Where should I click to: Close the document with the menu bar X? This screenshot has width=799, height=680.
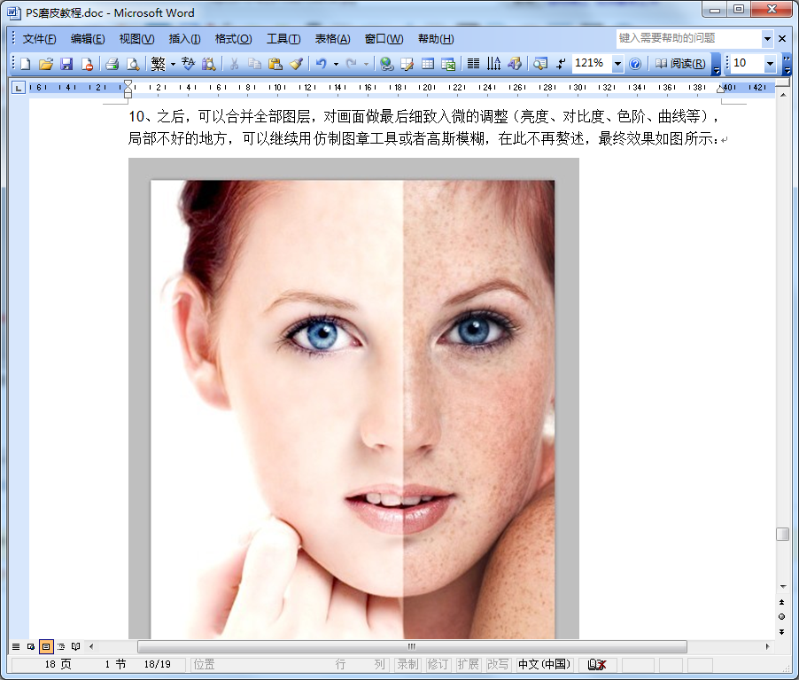(x=782, y=38)
